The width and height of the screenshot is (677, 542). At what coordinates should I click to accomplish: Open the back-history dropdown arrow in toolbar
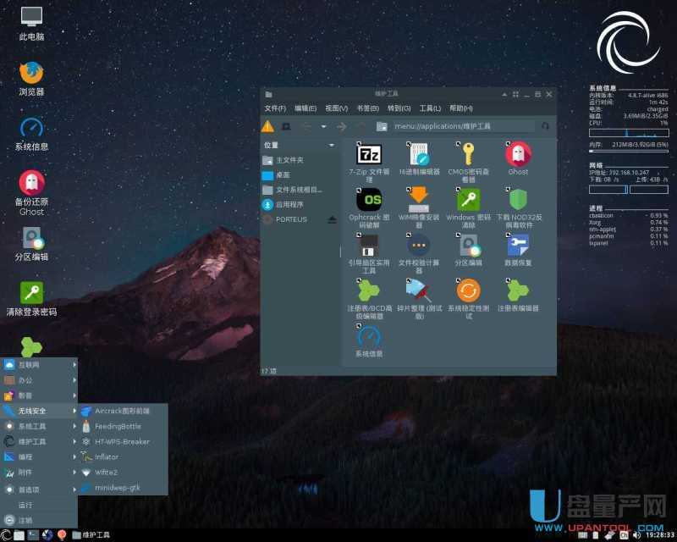tap(323, 126)
